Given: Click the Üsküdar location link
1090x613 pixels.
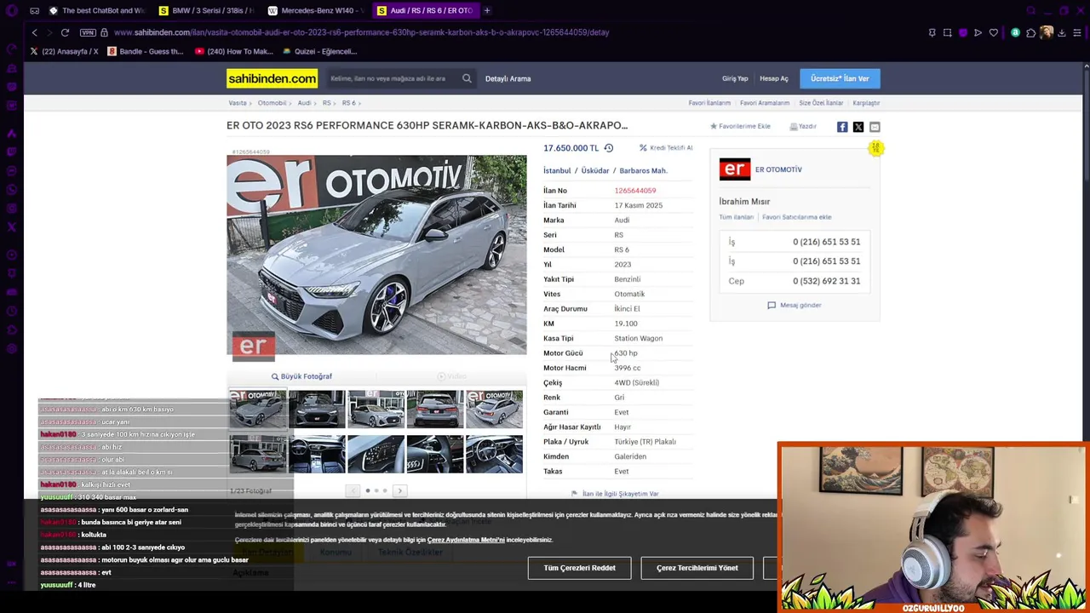Looking at the screenshot, I should pos(595,170).
